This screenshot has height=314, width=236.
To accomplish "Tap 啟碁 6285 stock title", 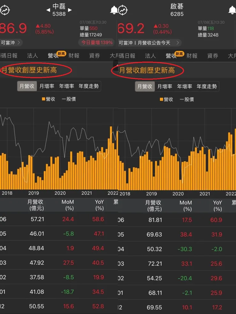I will 177,10.
